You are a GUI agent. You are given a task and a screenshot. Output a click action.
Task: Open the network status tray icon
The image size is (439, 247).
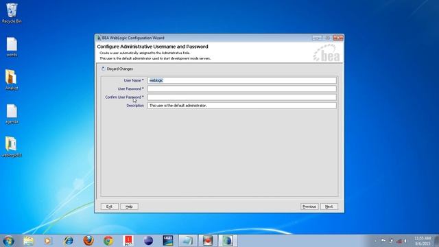(x=399, y=241)
